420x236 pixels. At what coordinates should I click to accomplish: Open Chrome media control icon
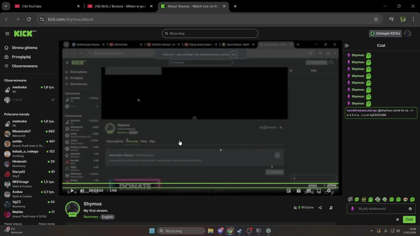[x=391, y=19]
